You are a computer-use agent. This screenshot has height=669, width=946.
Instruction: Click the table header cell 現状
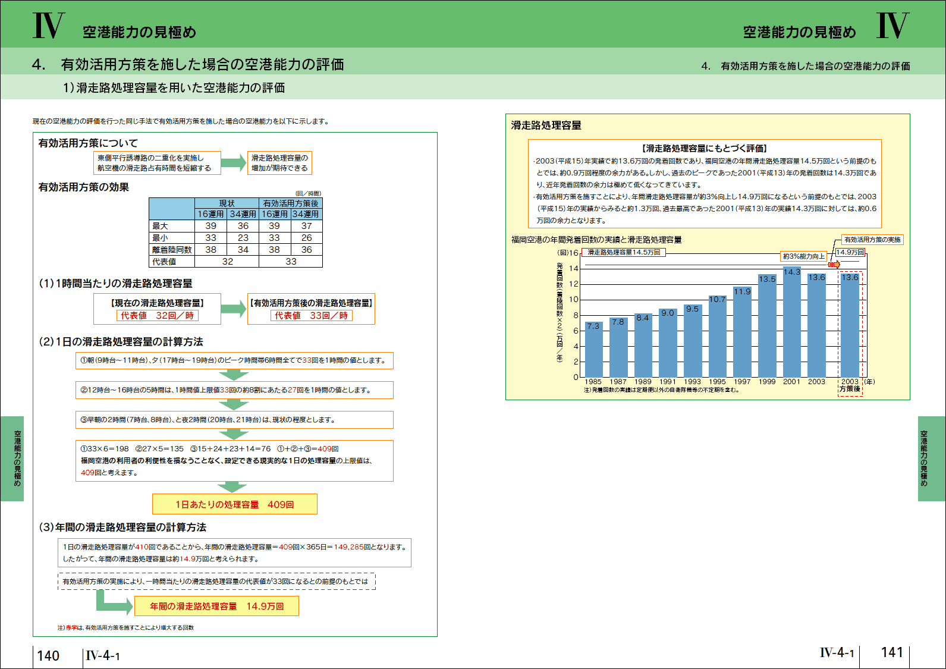[227, 203]
